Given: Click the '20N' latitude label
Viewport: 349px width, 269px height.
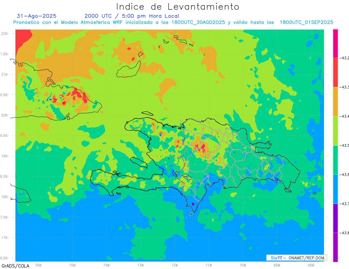Looking at the screenshot, I should (x=5, y=115).
